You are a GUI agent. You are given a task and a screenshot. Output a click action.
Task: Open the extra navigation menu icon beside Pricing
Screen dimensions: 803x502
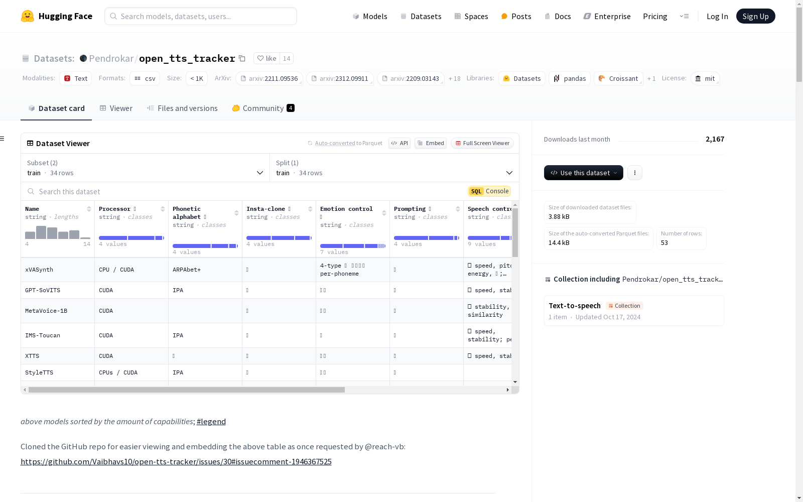[684, 16]
